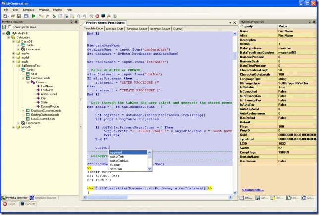Click the green Execute template toolbar icon

click(34, 16)
